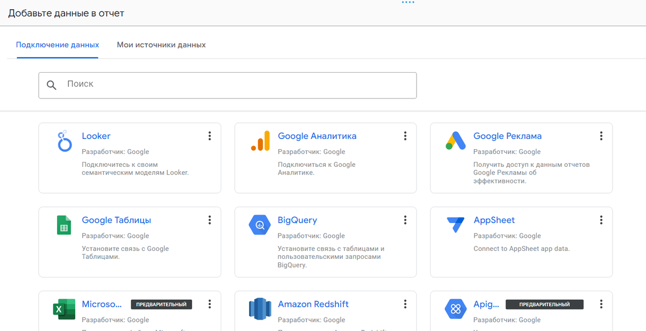This screenshot has height=331, width=646.
Task: Open the Google Аналитика connector link
Action: [317, 136]
